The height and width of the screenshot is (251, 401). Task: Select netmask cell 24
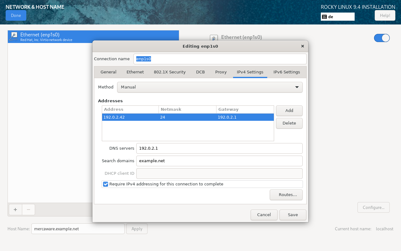tap(187, 117)
